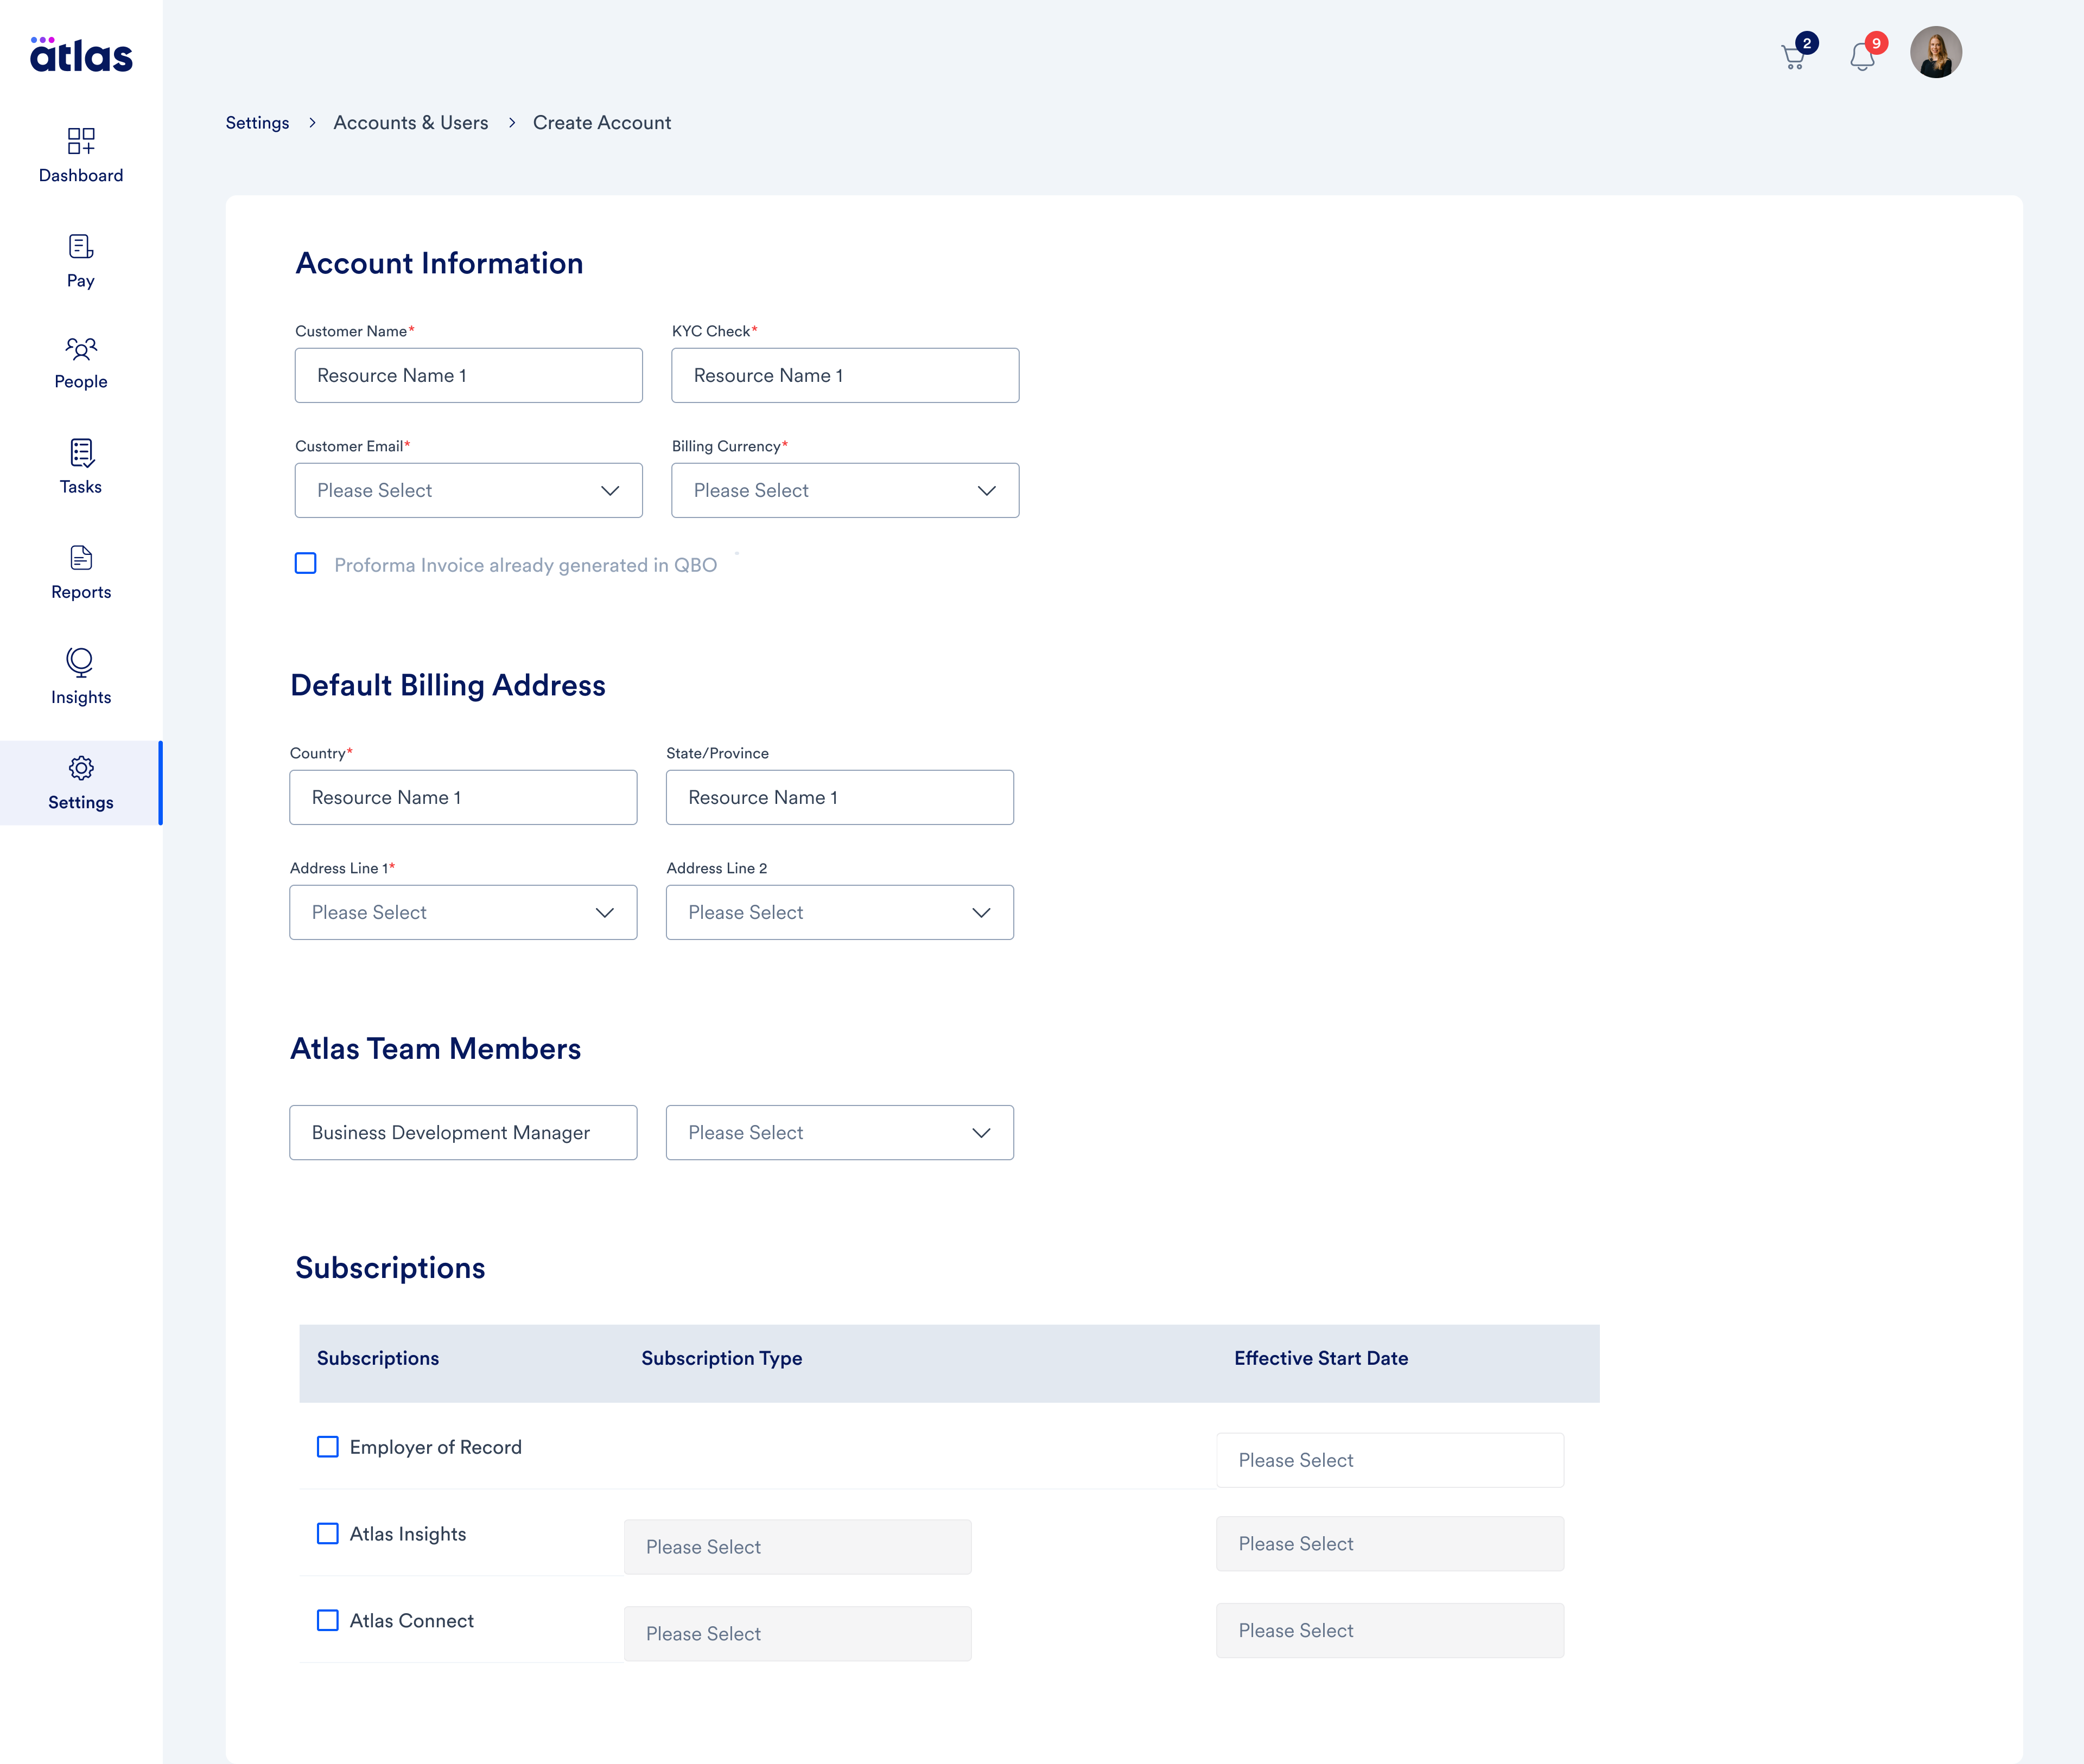The height and width of the screenshot is (1764, 2084).
Task: Open the Insights menu label
Action: click(81, 697)
